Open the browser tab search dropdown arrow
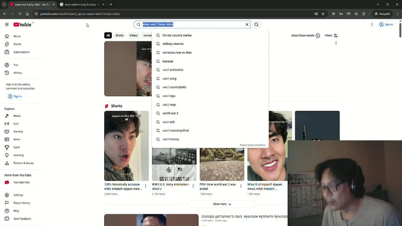This screenshot has width=402, height=226. pos(4,4)
